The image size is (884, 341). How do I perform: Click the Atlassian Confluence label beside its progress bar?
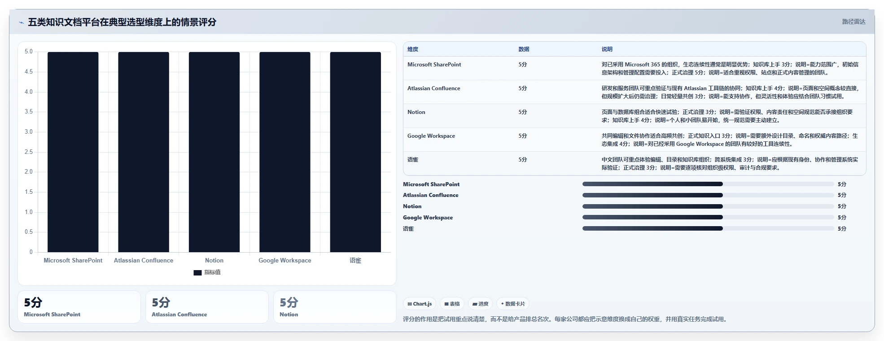click(x=431, y=195)
